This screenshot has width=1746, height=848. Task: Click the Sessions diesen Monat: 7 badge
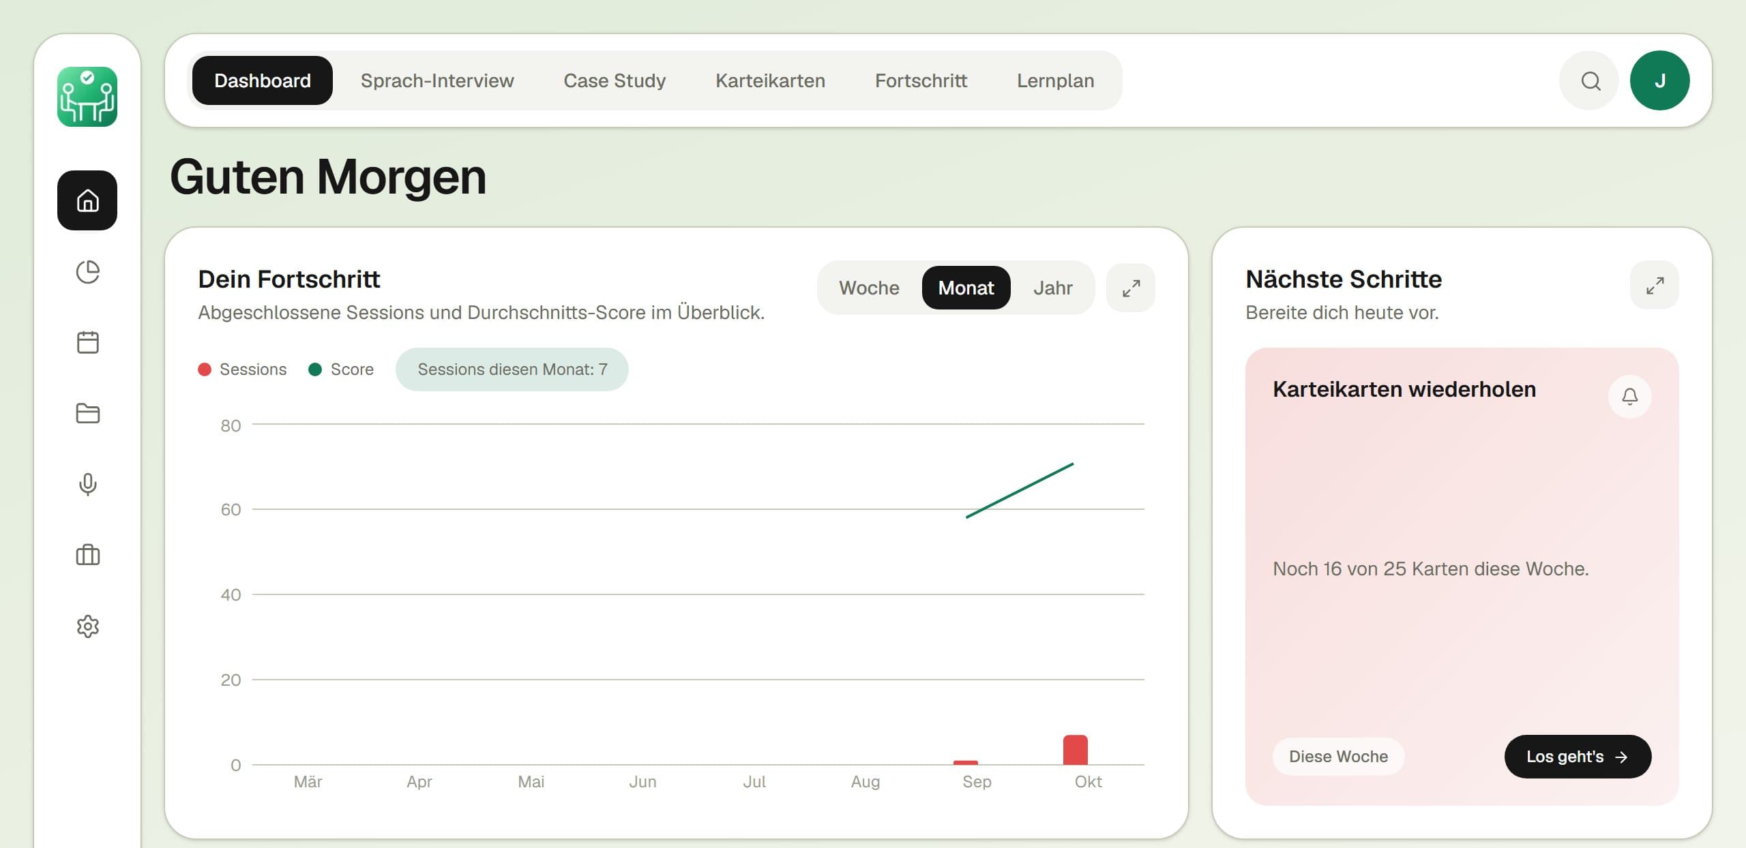click(x=512, y=369)
